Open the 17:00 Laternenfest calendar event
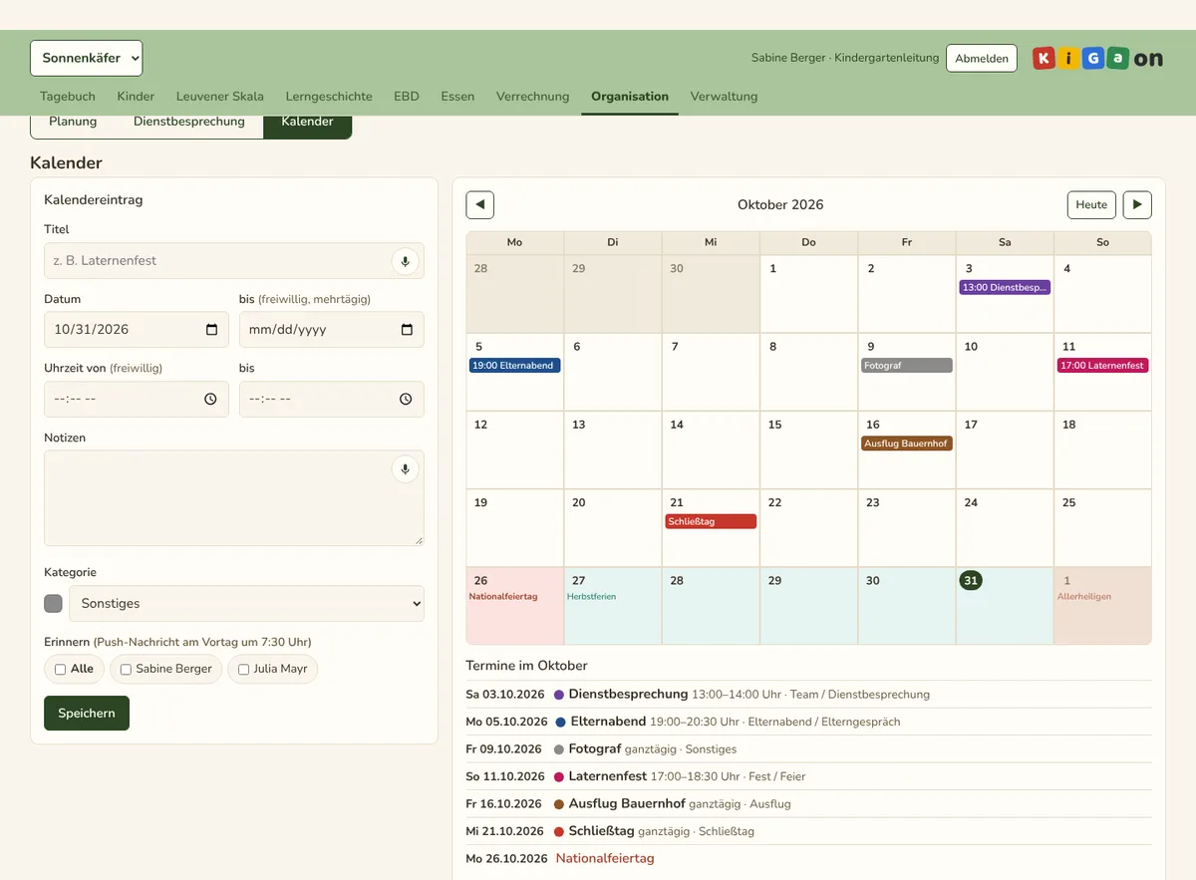This screenshot has width=1196, height=880. coord(1102,366)
